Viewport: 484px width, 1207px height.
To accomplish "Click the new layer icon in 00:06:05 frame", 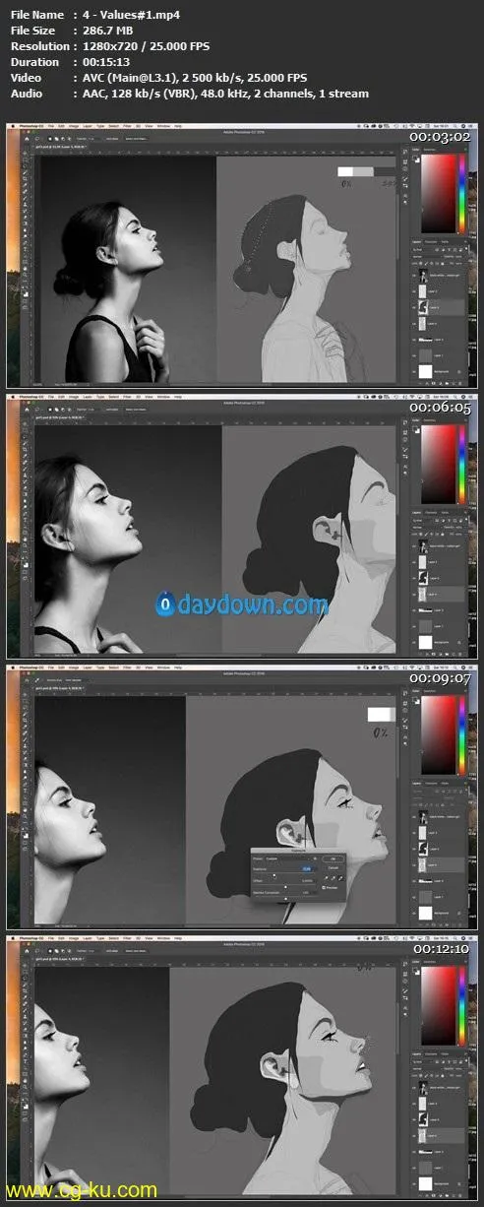I will pos(454,654).
